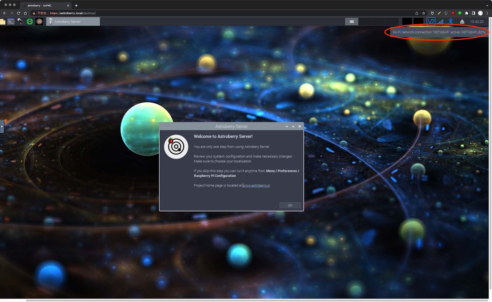Open the VNC server tray icon

[x=431, y=21]
